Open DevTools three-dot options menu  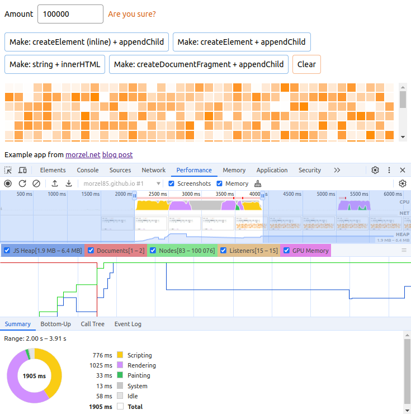tap(389, 170)
